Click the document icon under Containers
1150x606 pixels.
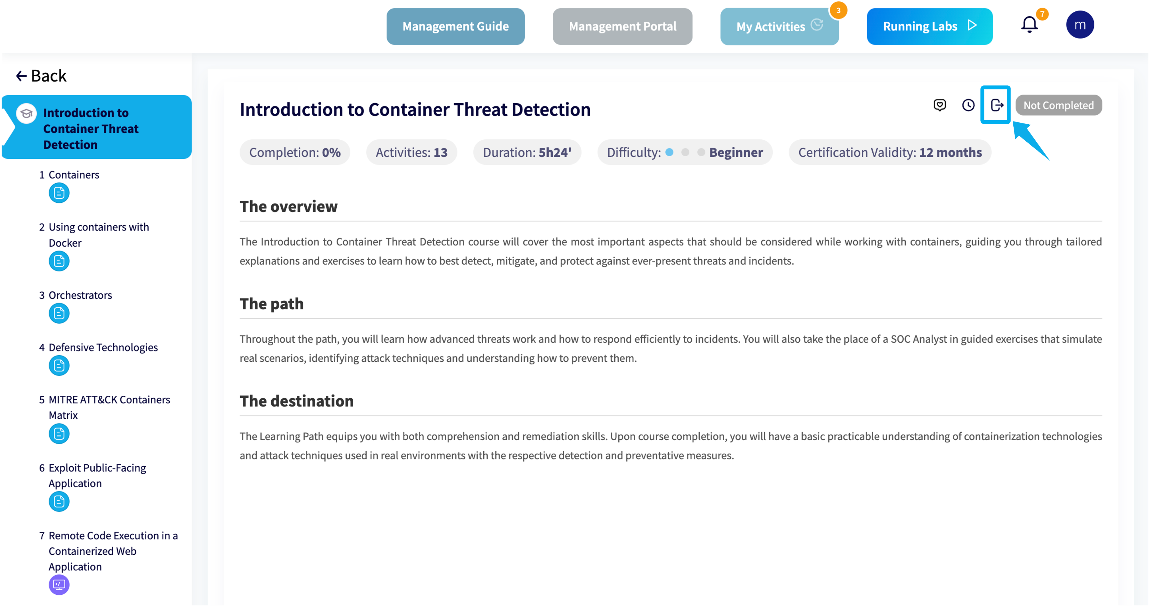[59, 193]
